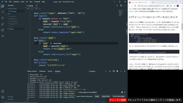Switch to the Problems tab
The width and height of the screenshot is (183, 103).
[x=42, y=71]
